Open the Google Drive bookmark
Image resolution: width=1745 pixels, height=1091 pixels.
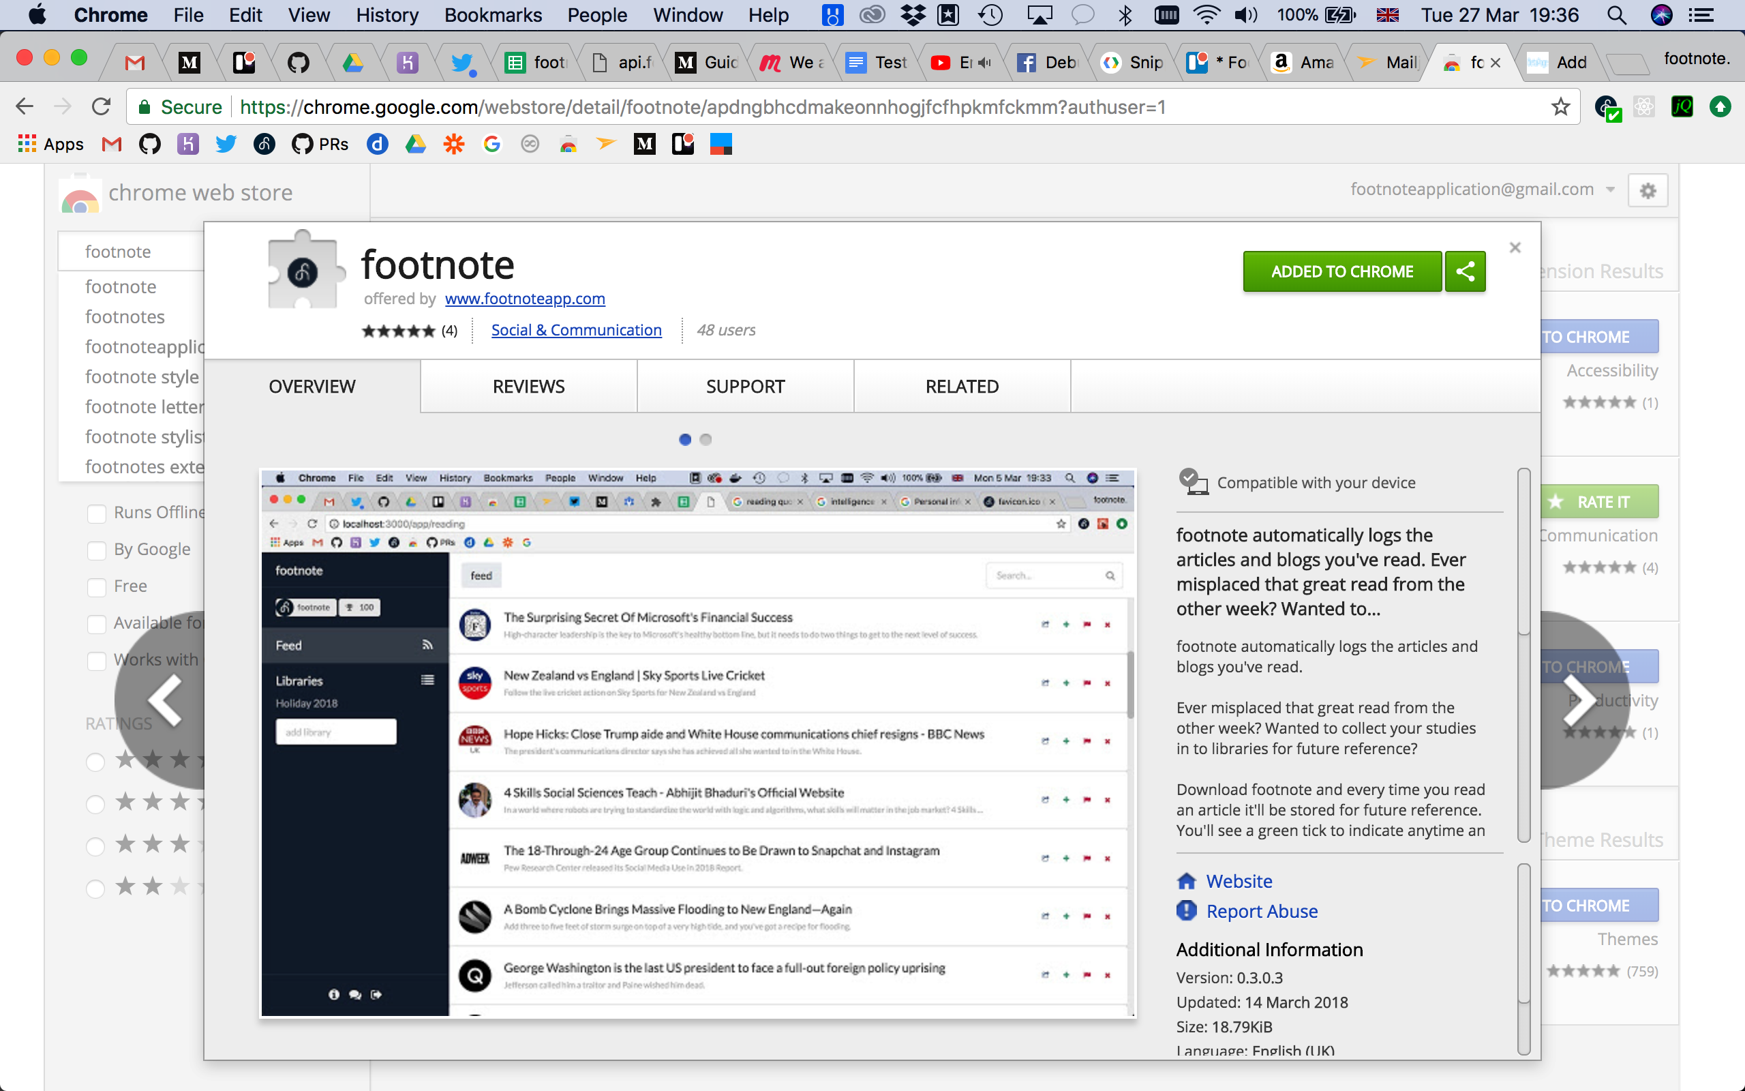(415, 145)
